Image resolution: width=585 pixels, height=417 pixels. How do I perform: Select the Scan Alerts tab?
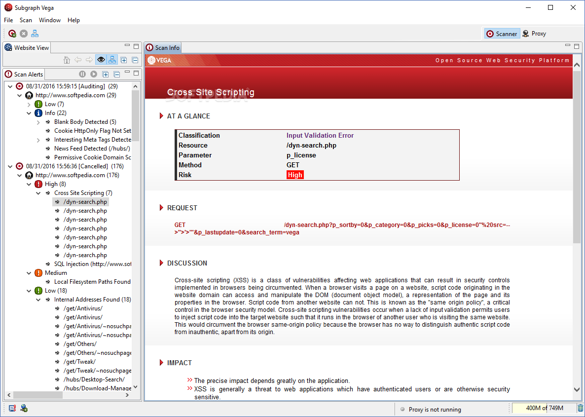24,75
